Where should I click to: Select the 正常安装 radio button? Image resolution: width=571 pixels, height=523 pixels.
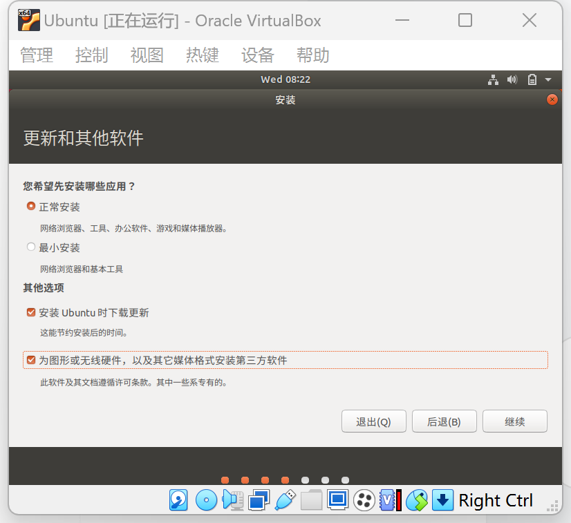30,205
